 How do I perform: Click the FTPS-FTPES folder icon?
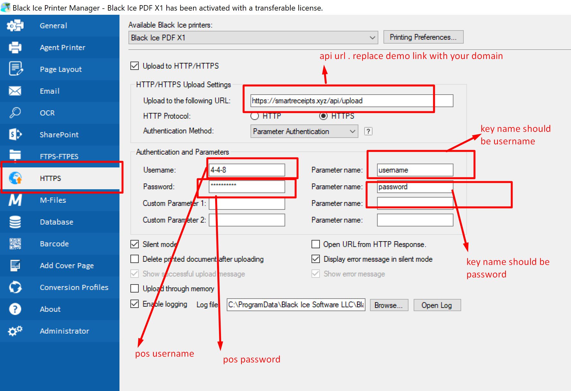tap(15, 156)
